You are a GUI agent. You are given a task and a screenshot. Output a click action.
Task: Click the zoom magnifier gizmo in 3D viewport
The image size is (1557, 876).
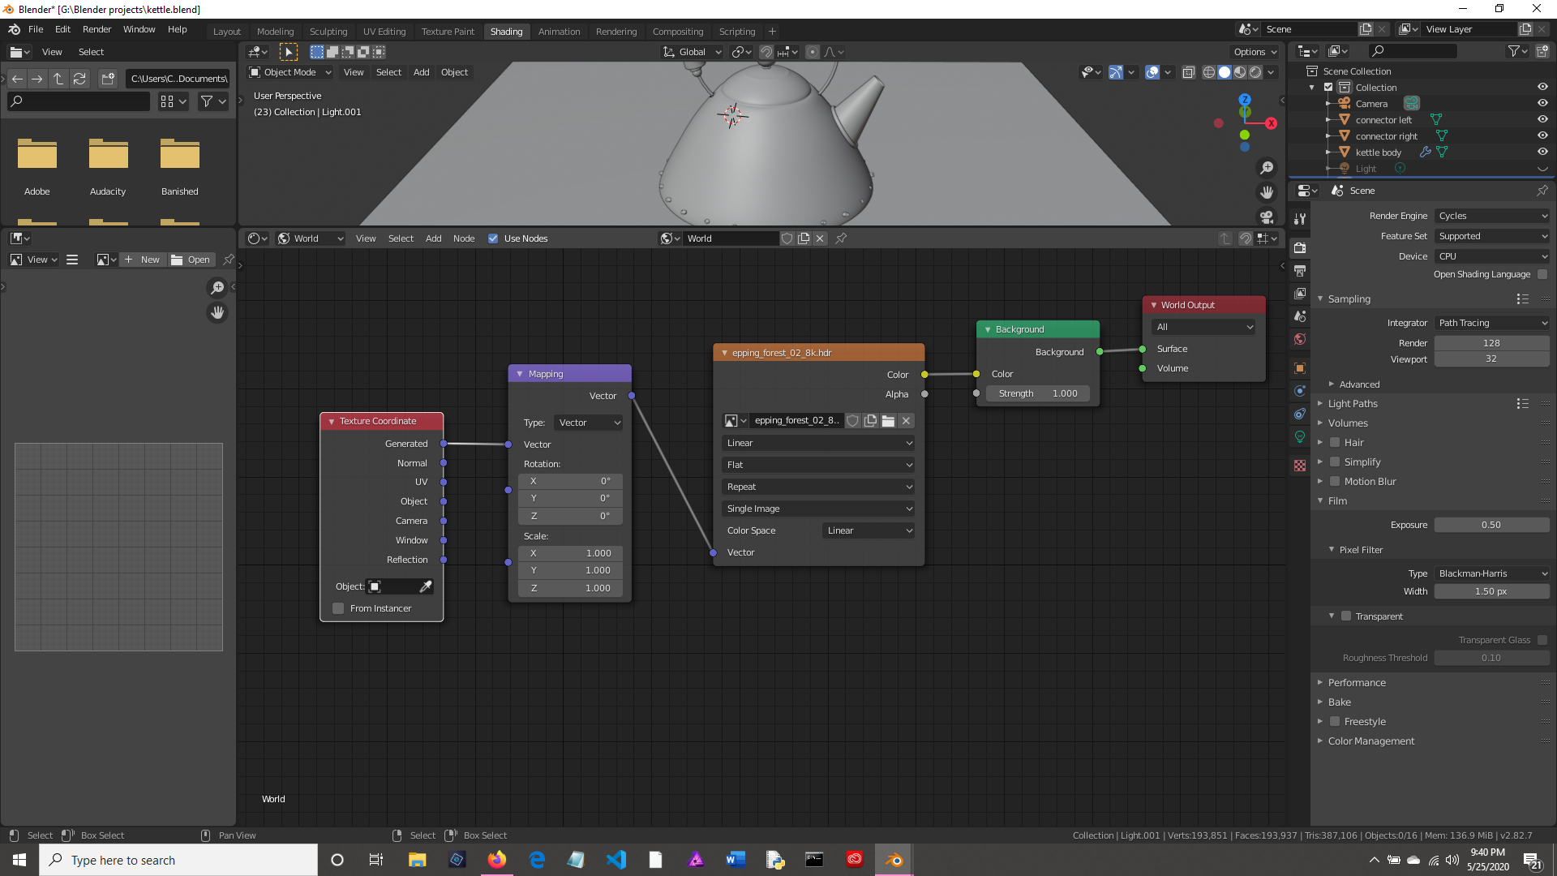coord(1267,168)
